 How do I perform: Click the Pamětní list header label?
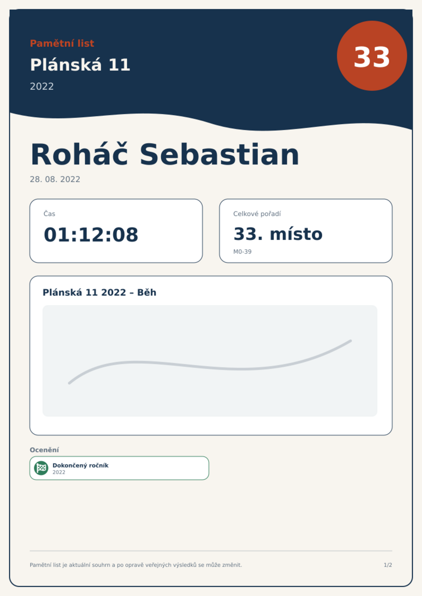[x=62, y=43]
